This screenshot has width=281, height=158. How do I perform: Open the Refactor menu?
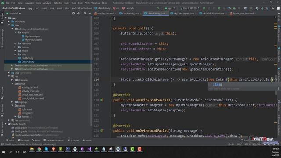point(58,3)
